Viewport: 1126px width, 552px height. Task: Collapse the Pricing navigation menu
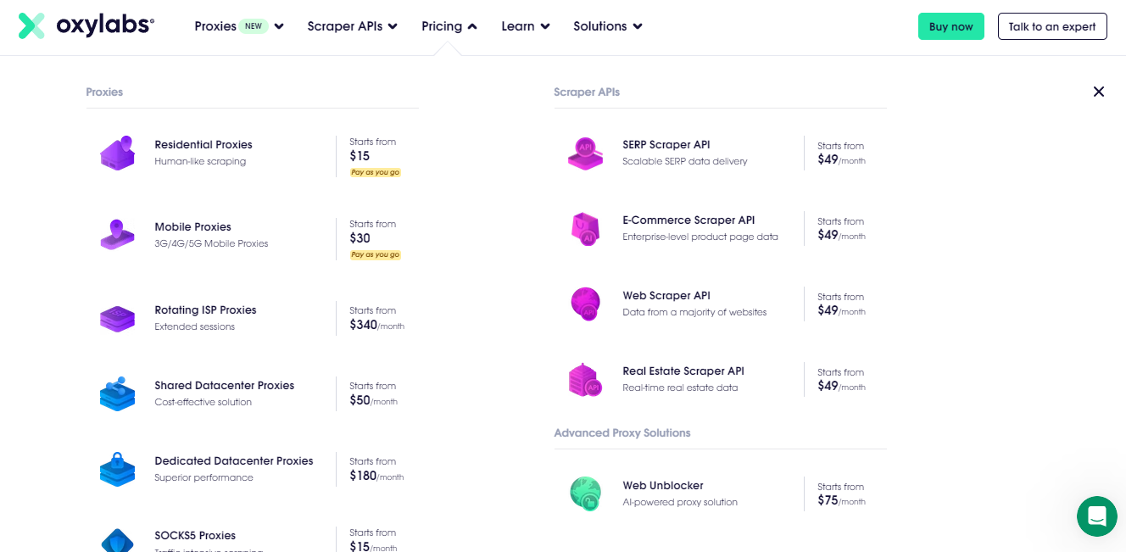click(449, 26)
